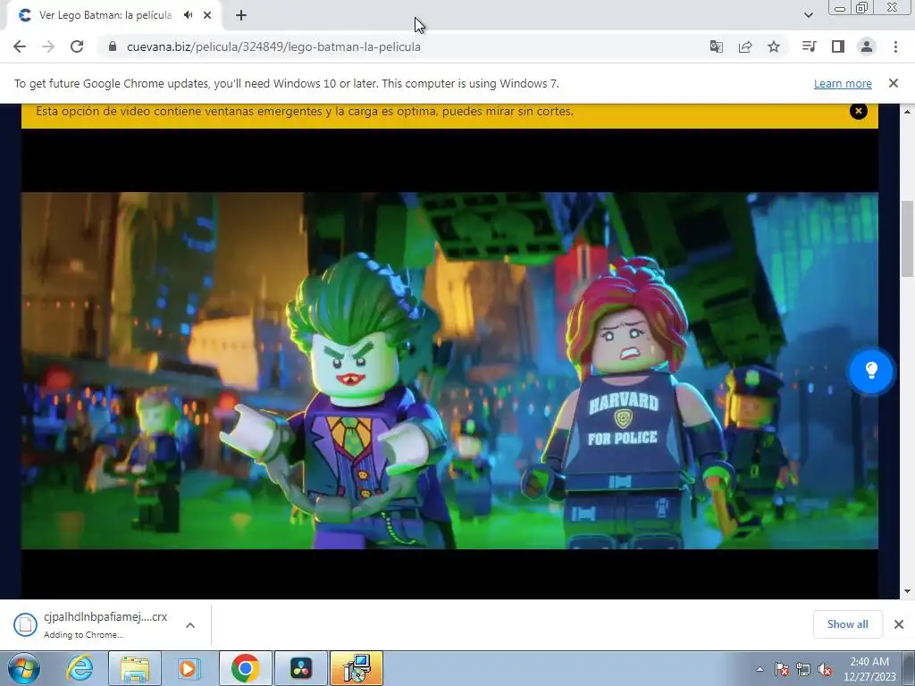Share this page via share icon

(745, 46)
